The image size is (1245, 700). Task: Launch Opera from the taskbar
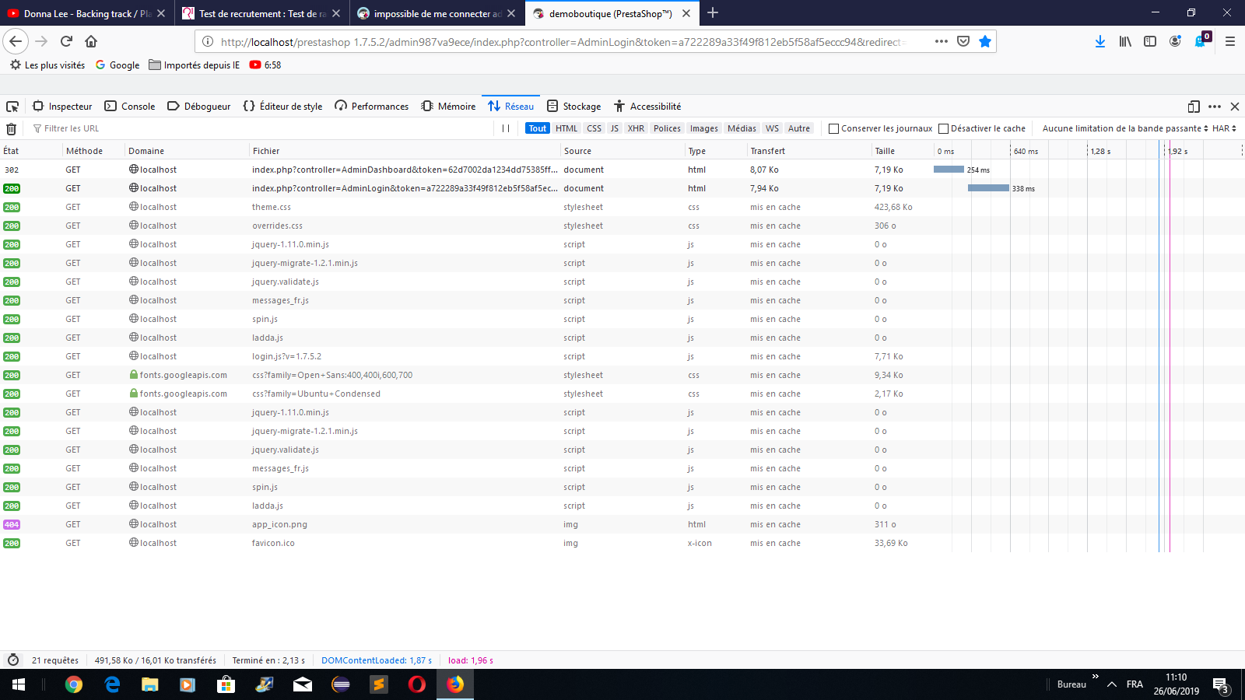[417, 684]
